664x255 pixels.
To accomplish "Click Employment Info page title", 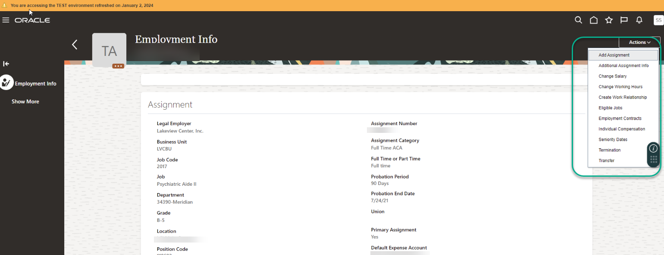I will (x=176, y=39).
